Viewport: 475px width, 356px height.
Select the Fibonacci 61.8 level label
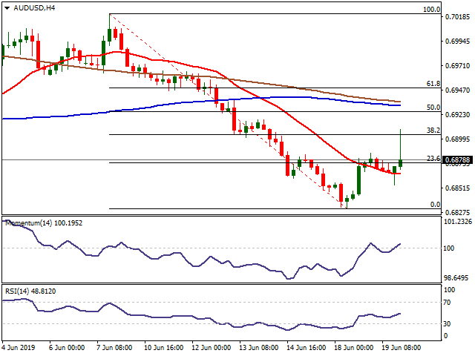point(434,84)
